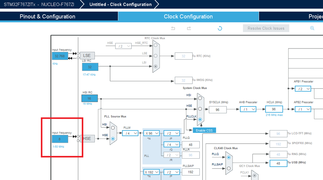The height and width of the screenshot is (180, 323).
Task: Click the LSE input frequency 32.768 field
Action: point(60,56)
